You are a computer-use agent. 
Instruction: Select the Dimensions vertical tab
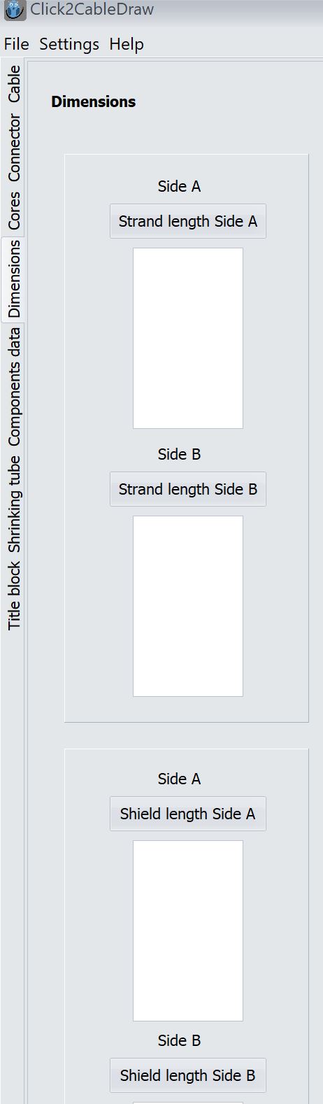click(13, 279)
